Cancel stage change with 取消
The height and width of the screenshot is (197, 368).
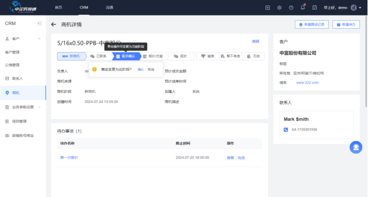[151, 70]
